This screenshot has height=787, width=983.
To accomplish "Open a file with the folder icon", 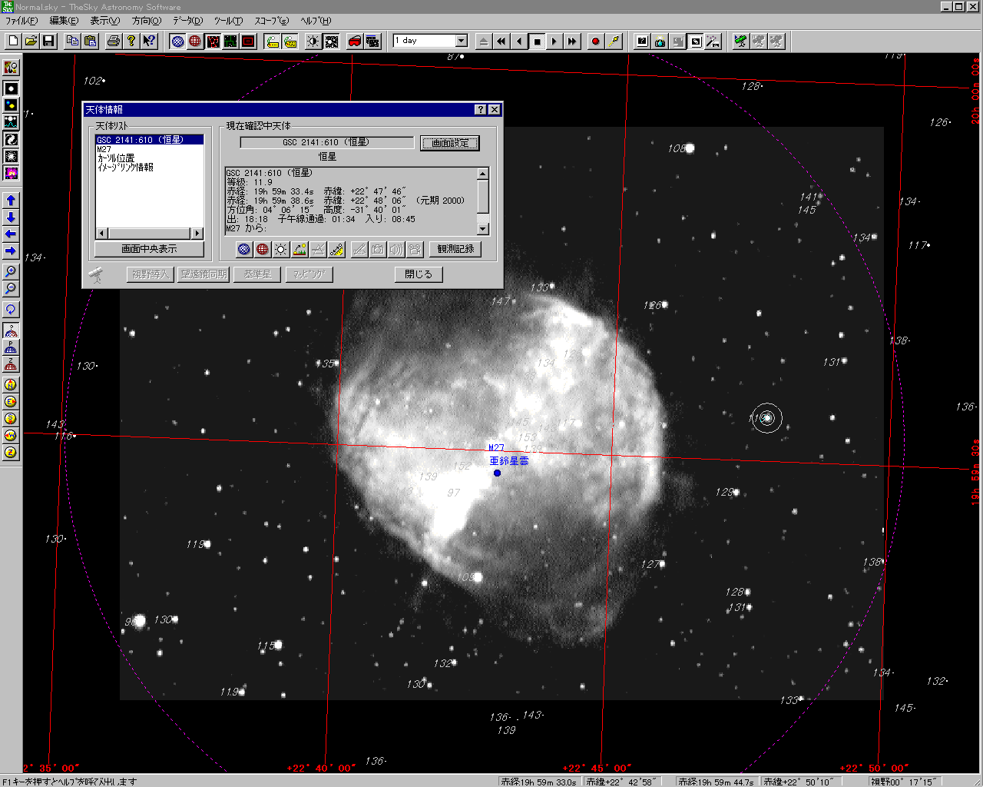I will [x=31, y=41].
